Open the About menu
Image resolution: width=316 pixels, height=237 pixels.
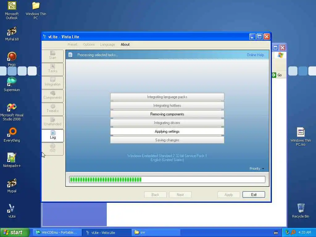tap(125, 44)
